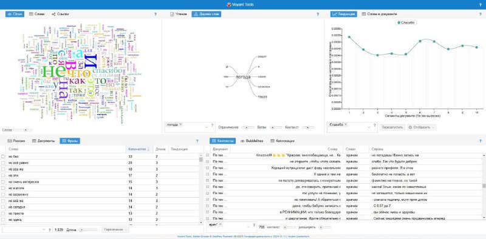486x239 pixels.
Task: Open the Отобразить dropdown
Action: coord(422,127)
